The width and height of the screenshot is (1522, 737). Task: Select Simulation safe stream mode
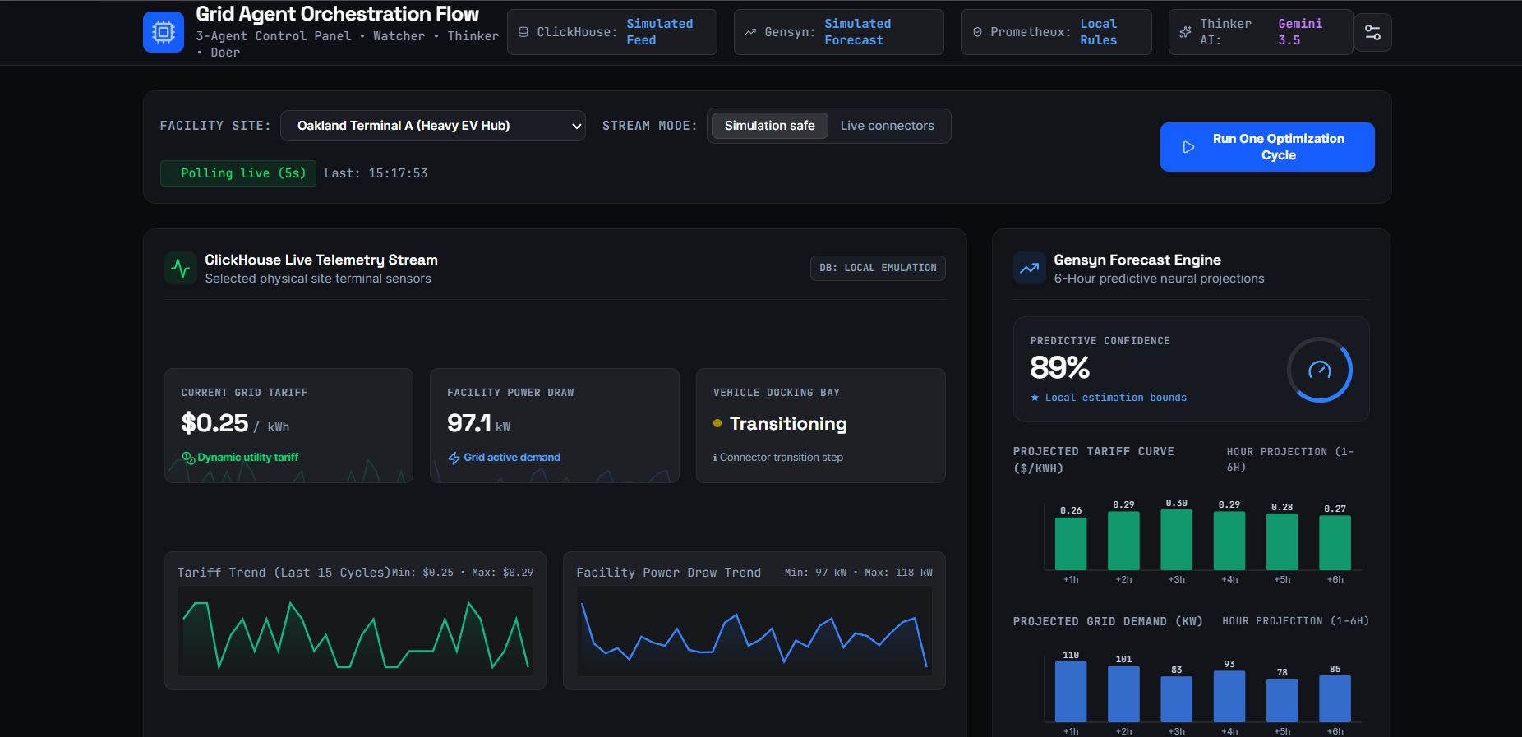[x=769, y=126]
